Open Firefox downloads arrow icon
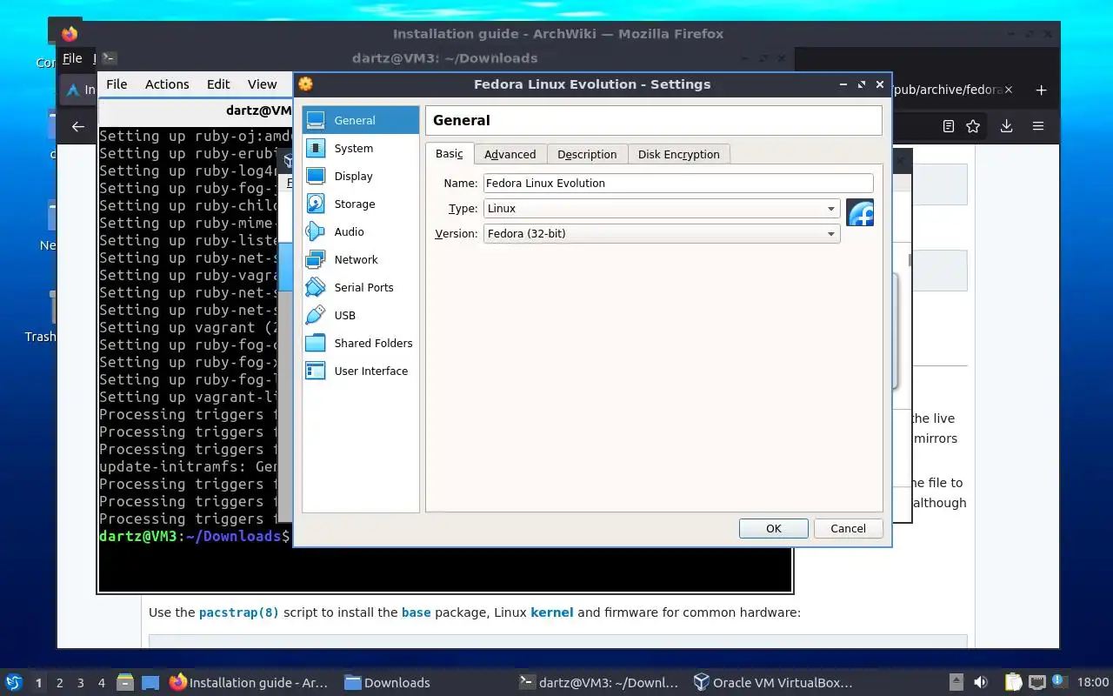The height and width of the screenshot is (696, 1113). (x=1006, y=126)
